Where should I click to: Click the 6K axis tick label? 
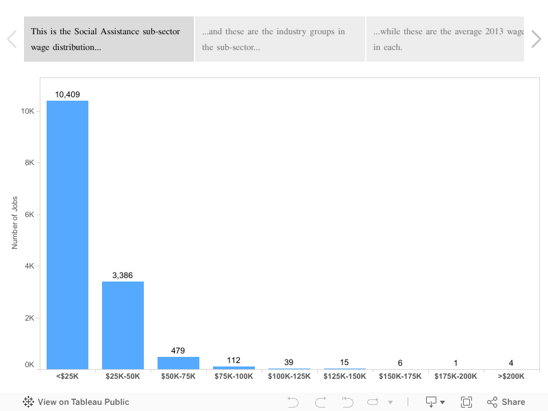[29, 214]
